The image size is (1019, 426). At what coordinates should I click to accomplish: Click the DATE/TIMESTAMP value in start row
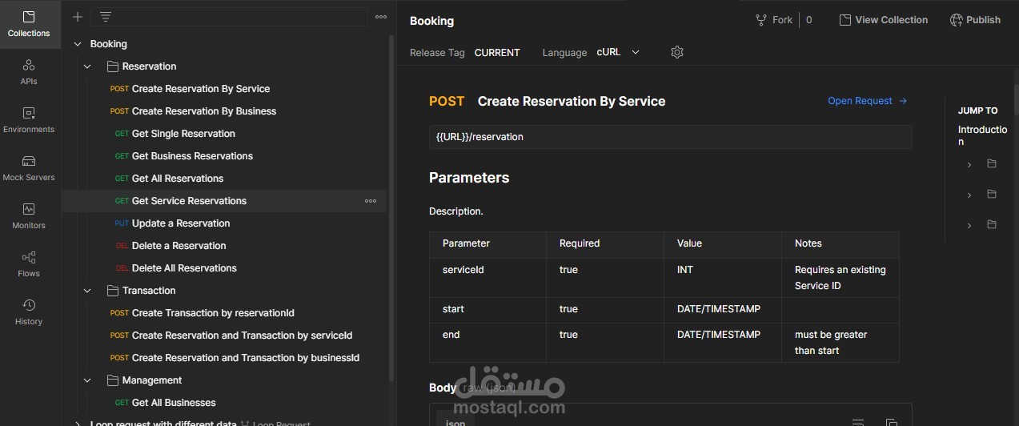point(718,309)
